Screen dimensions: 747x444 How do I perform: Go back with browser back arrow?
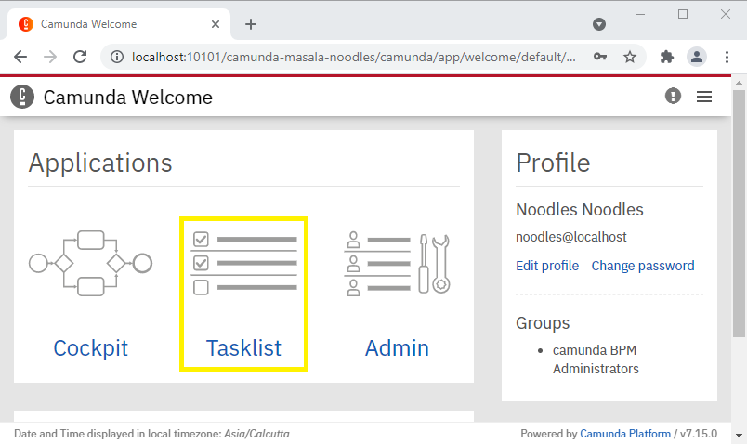[20, 58]
